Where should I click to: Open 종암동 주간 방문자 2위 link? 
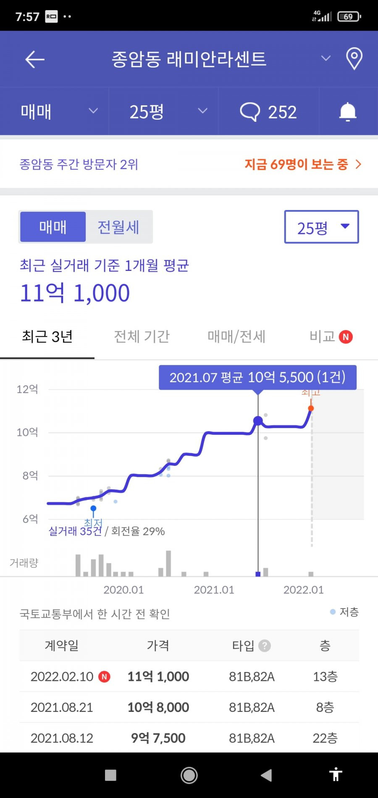[x=79, y=164]
